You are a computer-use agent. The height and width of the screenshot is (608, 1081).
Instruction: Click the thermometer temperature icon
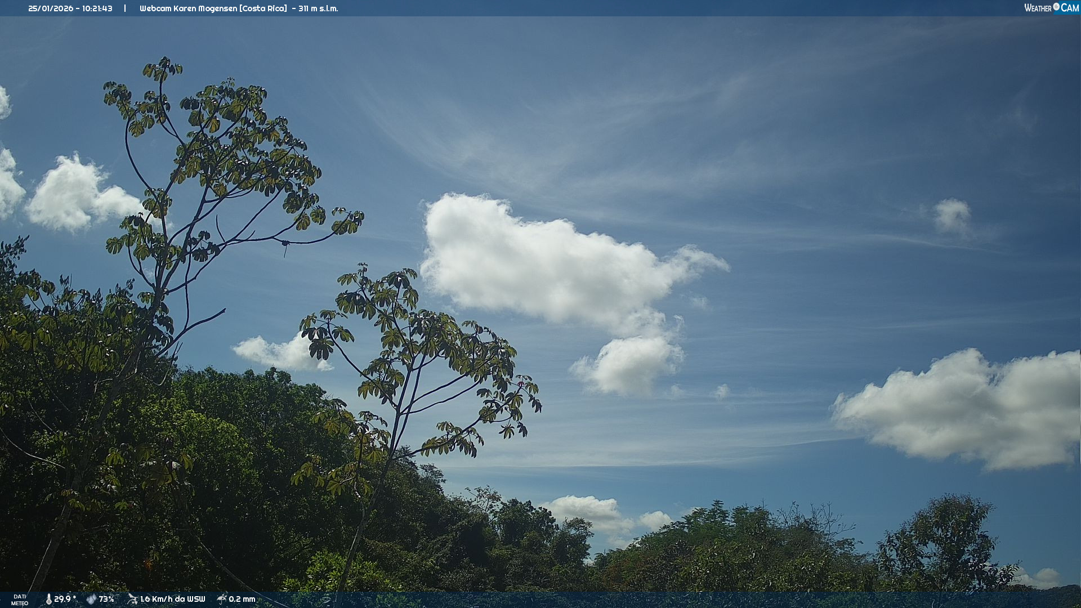coord(48,599)
